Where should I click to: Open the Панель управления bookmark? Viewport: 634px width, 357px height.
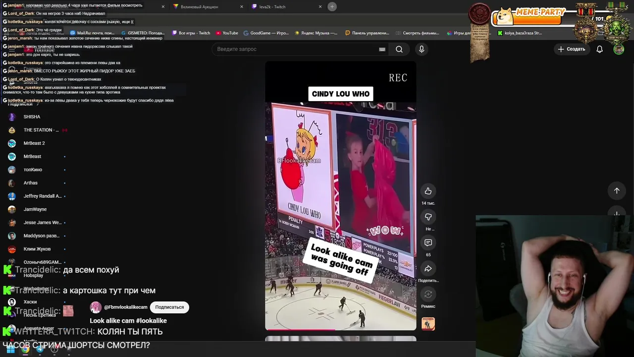367,33
